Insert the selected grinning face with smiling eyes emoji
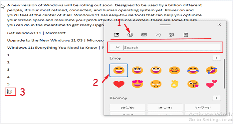 [119, 70]
